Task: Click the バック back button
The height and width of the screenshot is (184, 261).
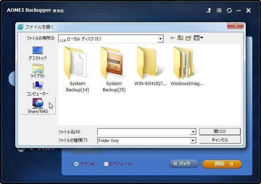Action: [x=184, y=164]
